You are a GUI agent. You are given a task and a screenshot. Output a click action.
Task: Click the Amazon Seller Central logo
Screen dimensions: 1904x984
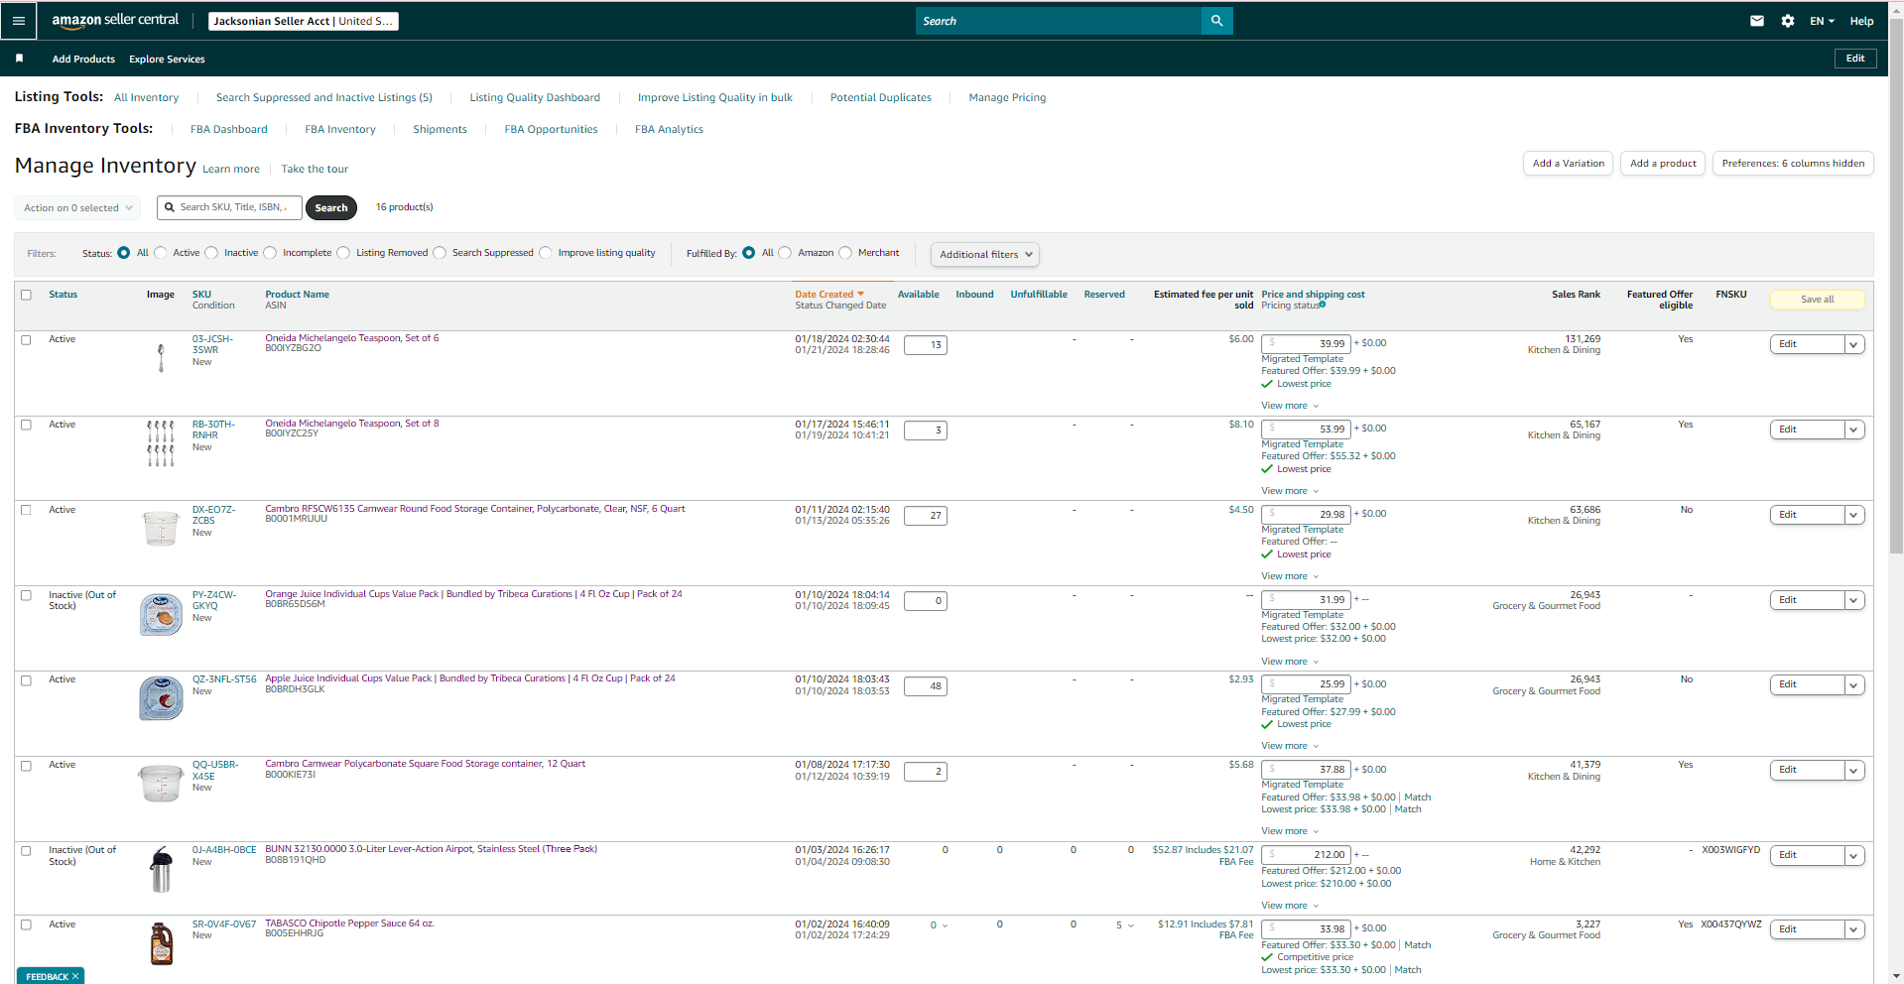coord(115,20)
